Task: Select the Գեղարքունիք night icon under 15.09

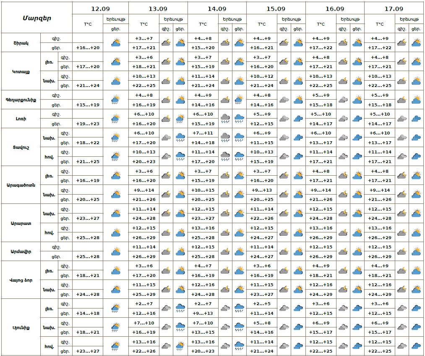Action: point(284,100)
